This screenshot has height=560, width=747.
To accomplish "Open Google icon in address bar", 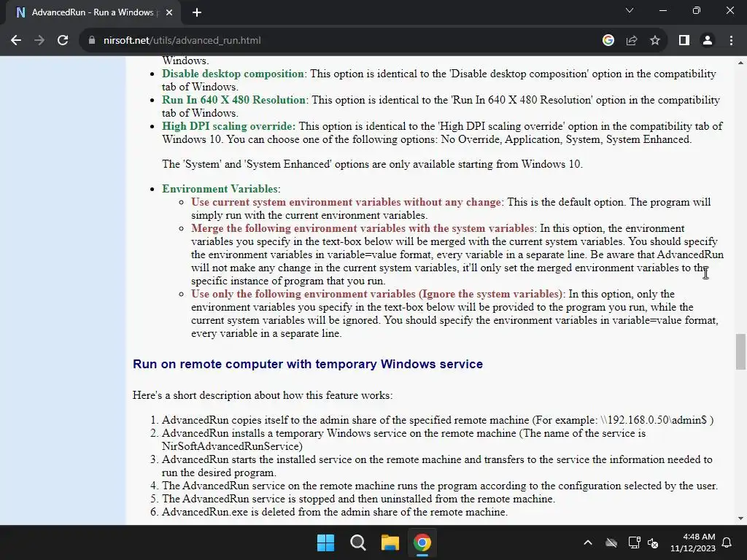I will pyautogui.click(x=608, y=41).
